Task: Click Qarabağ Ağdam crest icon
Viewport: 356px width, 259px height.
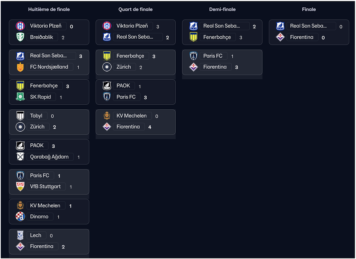Action: click(20, 157)
